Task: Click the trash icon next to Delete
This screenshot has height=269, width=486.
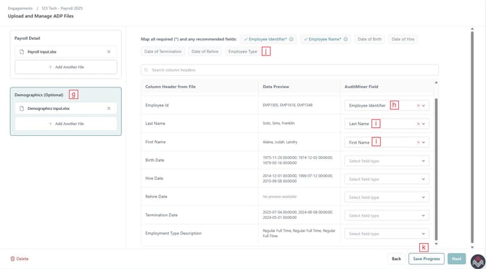Action: point(13,259)
